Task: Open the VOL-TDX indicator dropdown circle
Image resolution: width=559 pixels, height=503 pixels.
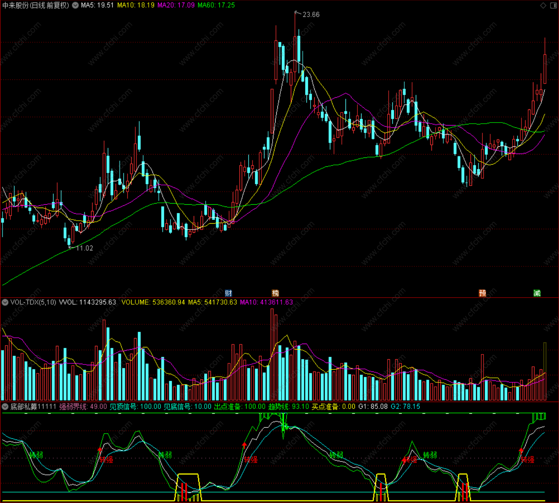Action: pos(5,302)
